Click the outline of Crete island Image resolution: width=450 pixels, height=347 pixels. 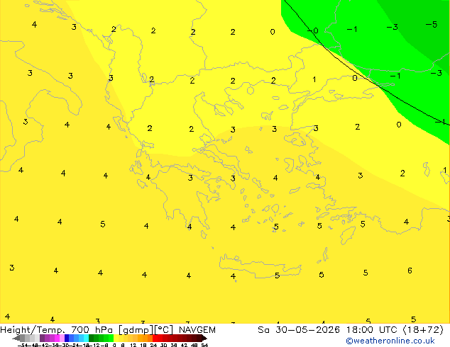tap(260, 266)
